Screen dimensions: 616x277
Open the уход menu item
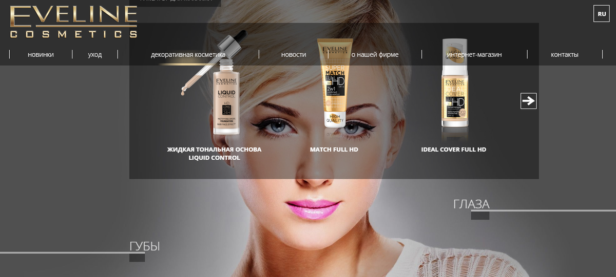(95, 55)
